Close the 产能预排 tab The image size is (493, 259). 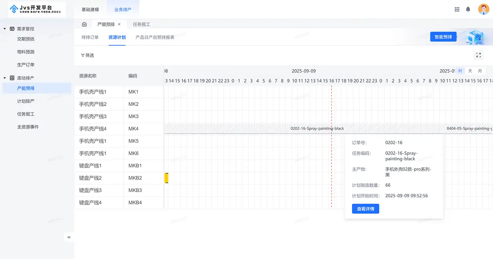click(x=119, y=24)
